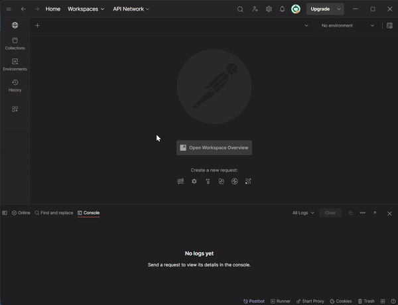Open notifications bell

(282, 9)
